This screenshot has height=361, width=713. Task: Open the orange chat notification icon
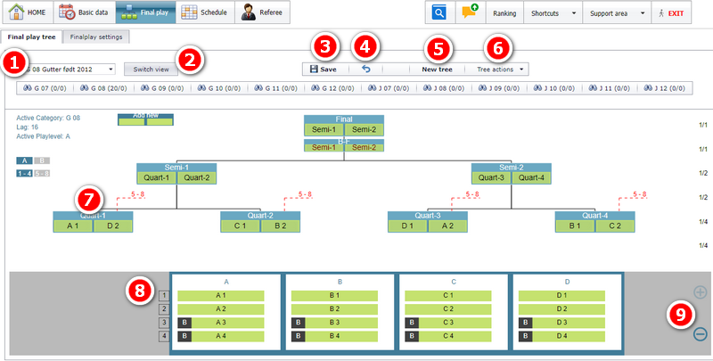pos(471,12)
